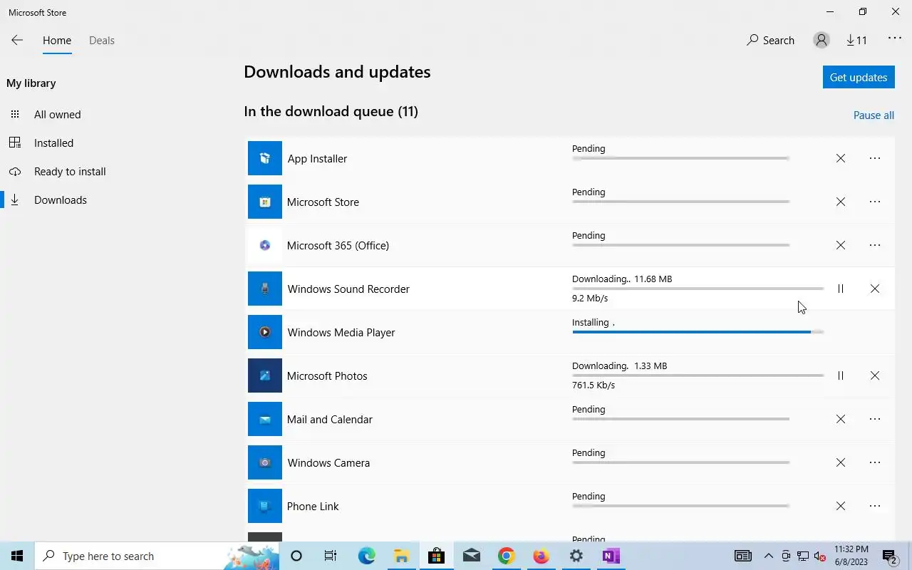Click the Microsoft Photos app icon
Viewport: 912px width, 570px height.
pos(265,375)
